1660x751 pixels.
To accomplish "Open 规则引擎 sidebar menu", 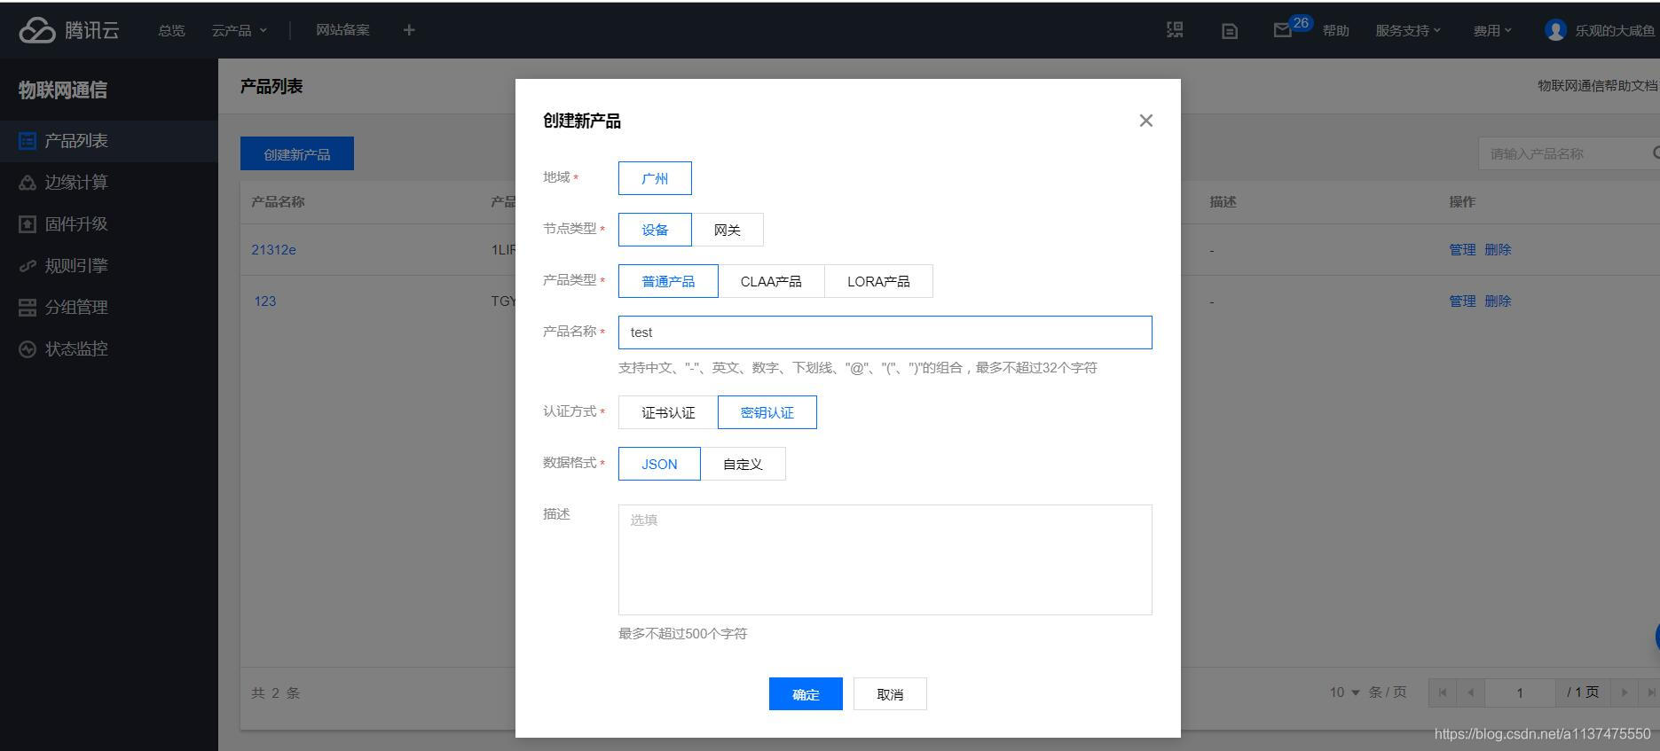I will coord(76,266).
